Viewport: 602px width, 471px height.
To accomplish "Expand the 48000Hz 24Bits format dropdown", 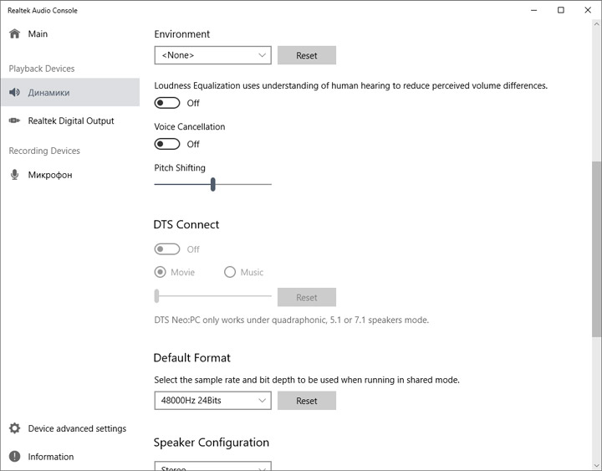I will [x=213, y=401].
